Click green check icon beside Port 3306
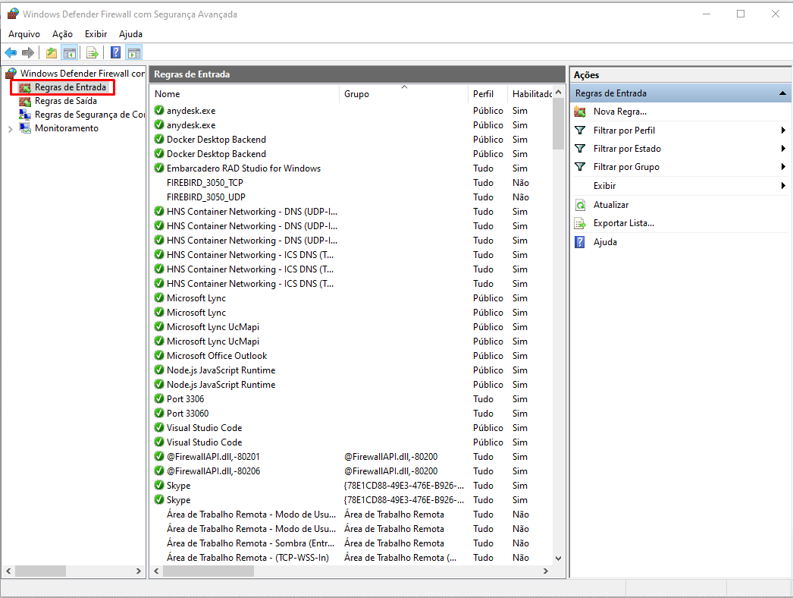This screenshot has height=598, width=793. coord(159,399)
